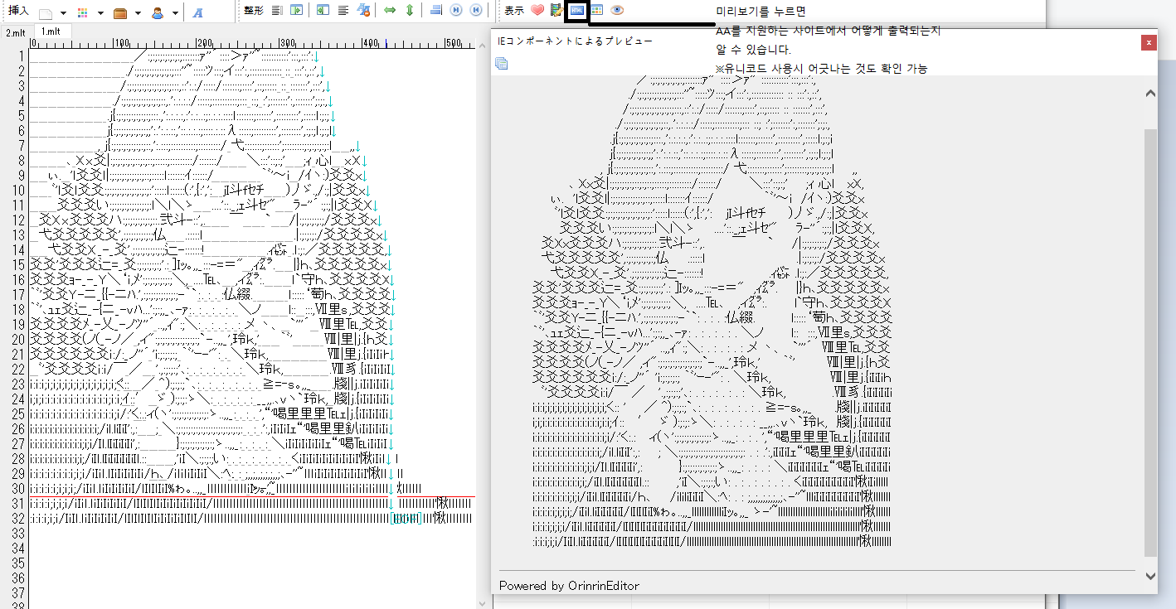The image size is (1176, 609).
Task: Close the IE component preview panel
Action: coord(1149,42)
